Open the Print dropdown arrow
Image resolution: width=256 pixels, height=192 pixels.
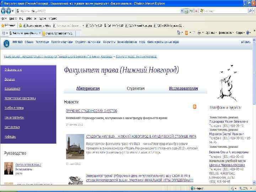[x=203, y=33]
